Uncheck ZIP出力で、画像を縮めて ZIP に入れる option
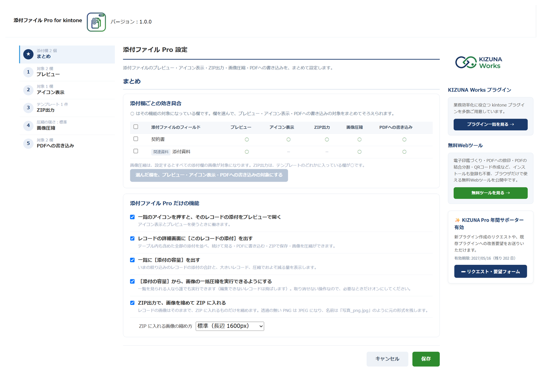 [x=132, y=303]
